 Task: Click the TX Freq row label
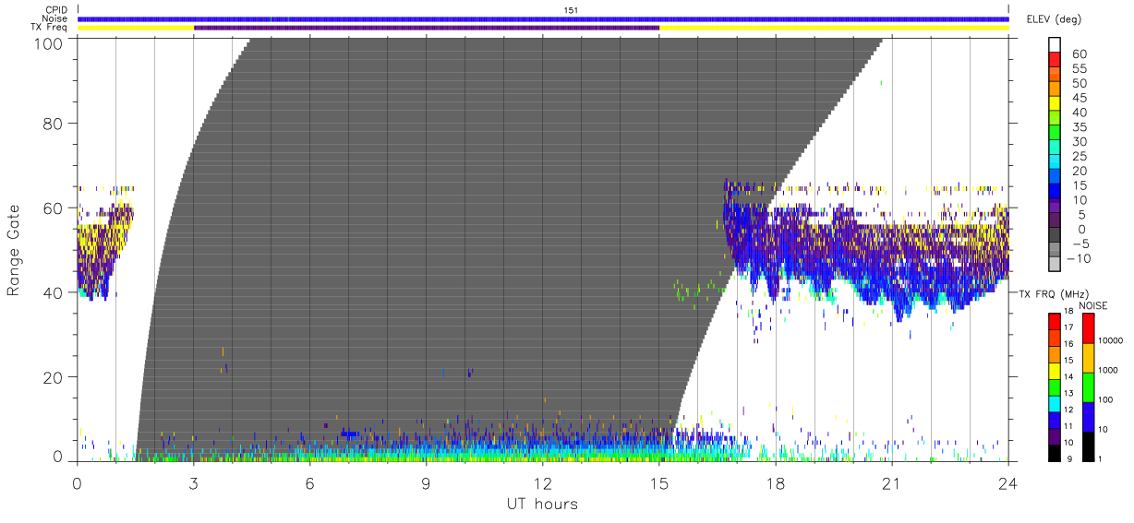click(x=50, y=28)
